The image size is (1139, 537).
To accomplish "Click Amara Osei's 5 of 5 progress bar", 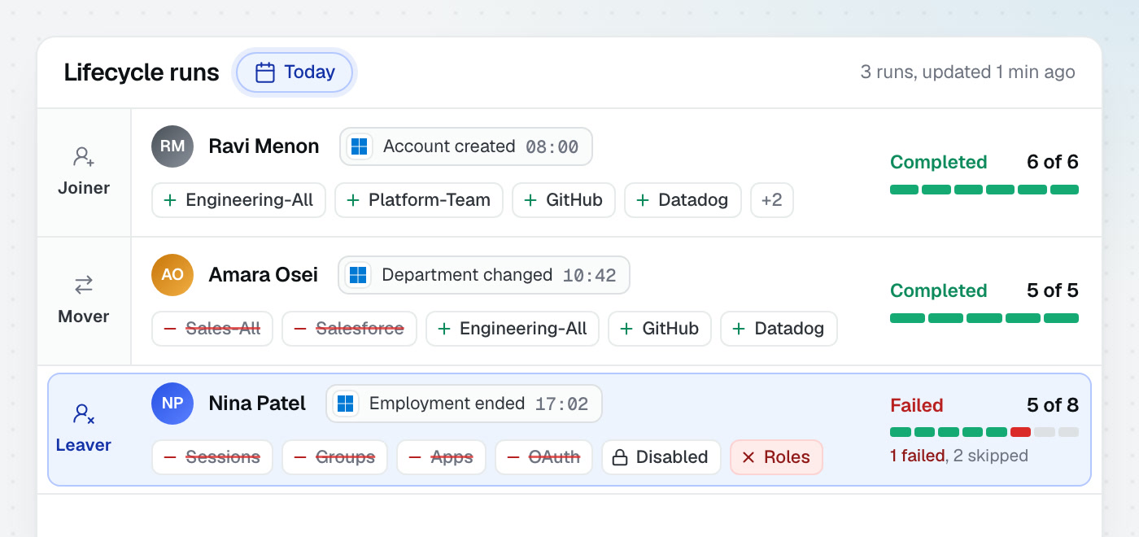I will pyautogui.click(x=984, y=318).
